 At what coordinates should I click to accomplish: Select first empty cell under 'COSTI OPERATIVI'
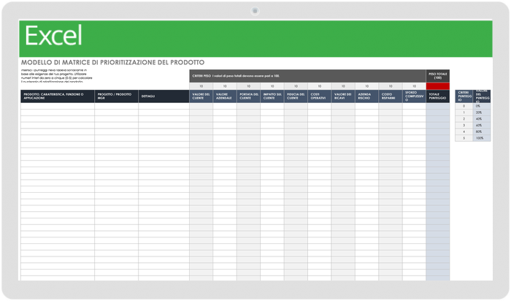320,106
